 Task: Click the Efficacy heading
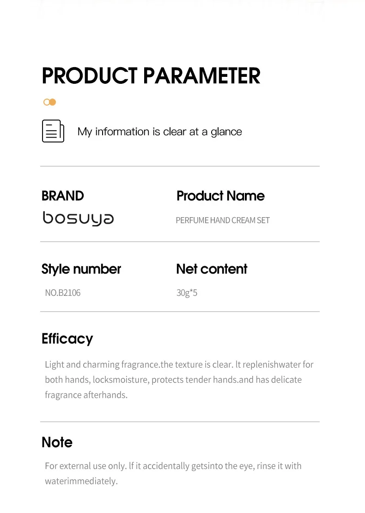pos(67,339)
